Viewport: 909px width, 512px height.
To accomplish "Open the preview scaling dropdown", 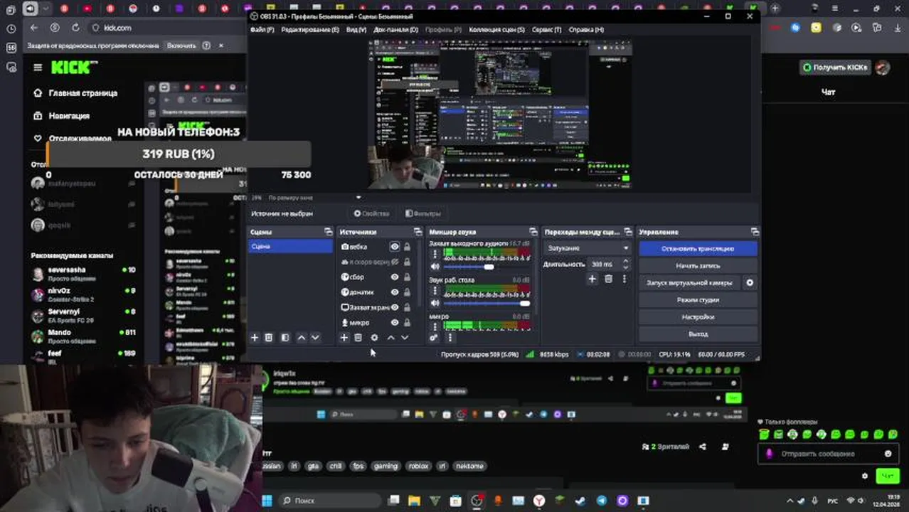I will click(x=313, y=198).
